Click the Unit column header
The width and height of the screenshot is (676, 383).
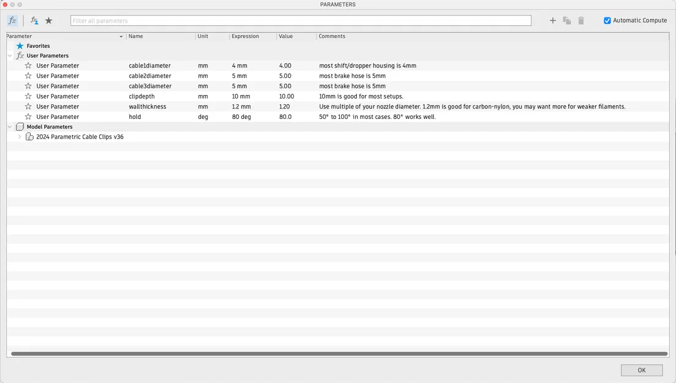click(x=203, y=36)
